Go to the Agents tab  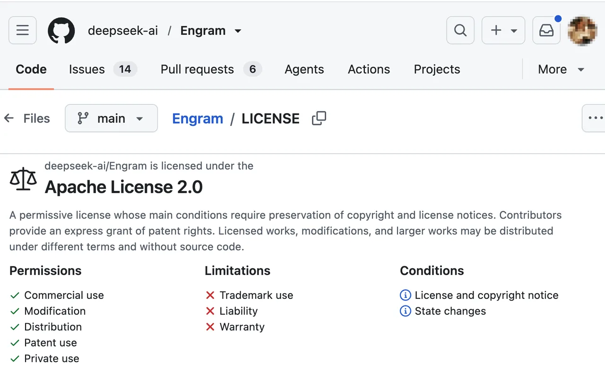click(304, 69)
